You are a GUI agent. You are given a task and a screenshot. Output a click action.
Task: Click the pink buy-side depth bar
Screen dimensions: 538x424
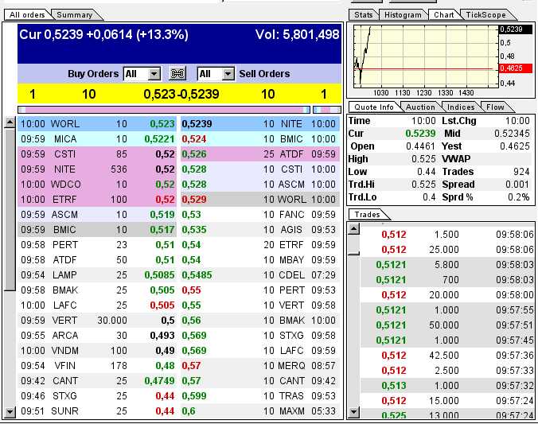(164, 110)
